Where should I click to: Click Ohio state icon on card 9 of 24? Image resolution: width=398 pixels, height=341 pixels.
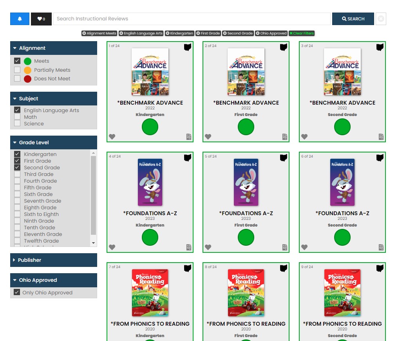tap(380, 268)
